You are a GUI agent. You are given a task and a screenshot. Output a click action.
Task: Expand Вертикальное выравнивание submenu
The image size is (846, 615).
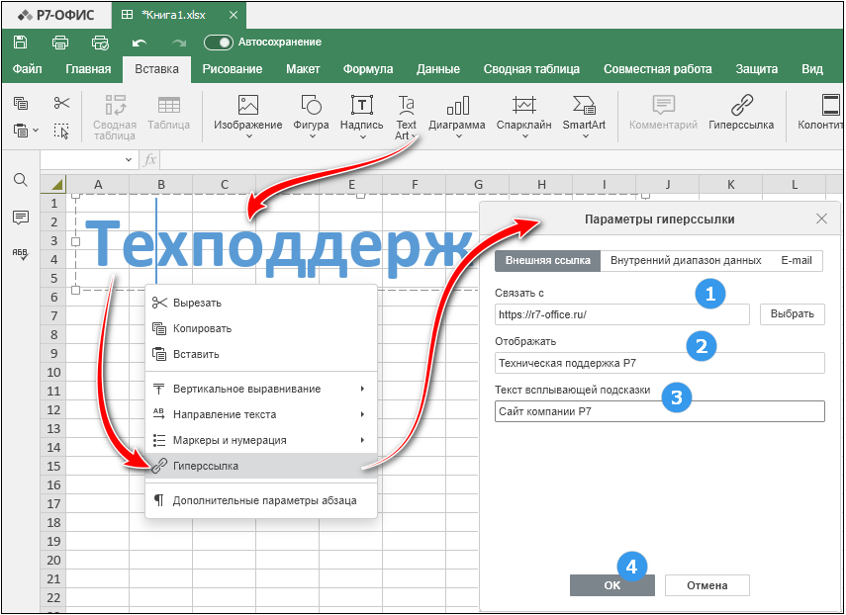pyautogui.click(x=261, y=389)
